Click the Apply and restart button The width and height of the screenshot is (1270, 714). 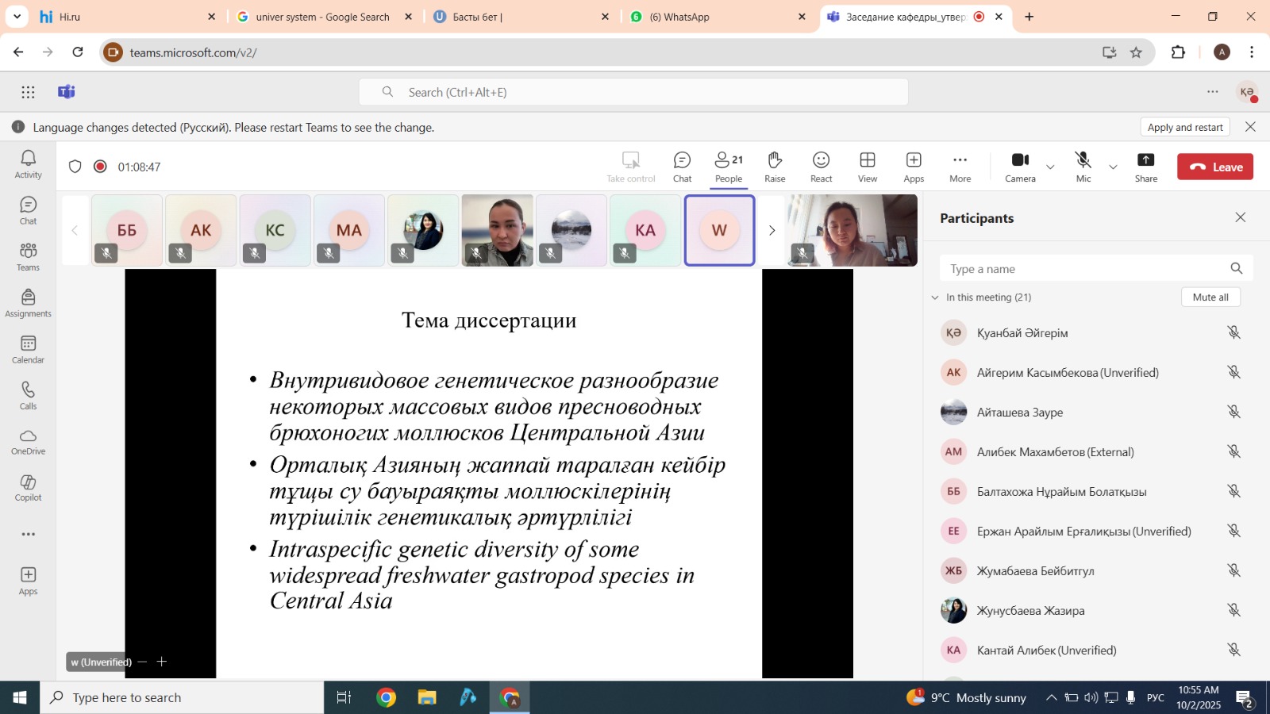pyautogui.click(x=1184, y=127)
